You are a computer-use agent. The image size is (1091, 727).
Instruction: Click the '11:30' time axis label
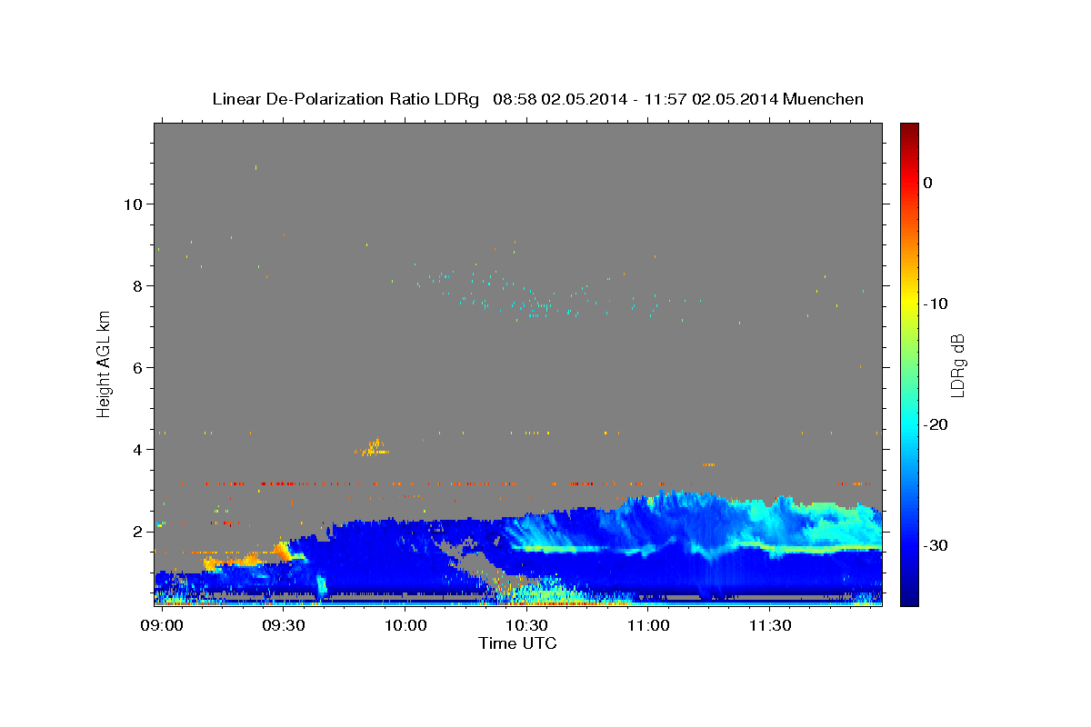[769, 626]
